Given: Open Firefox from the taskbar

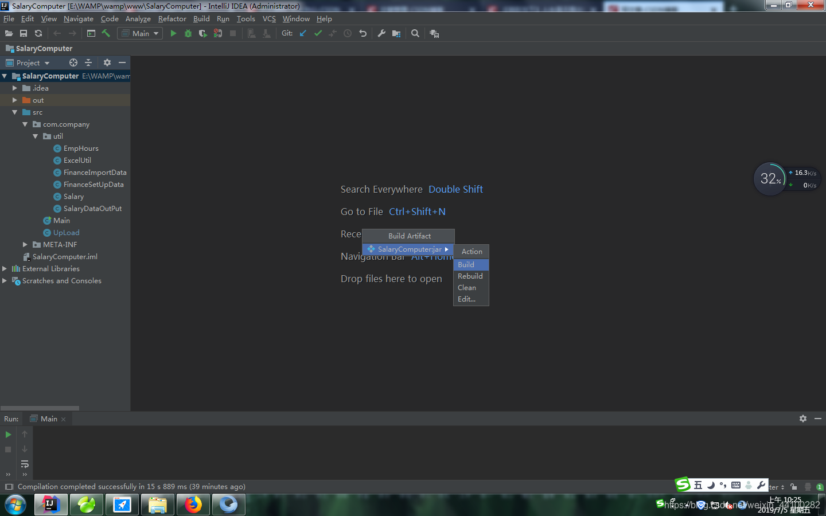Looking at the screenshot, I should point(193,505).
